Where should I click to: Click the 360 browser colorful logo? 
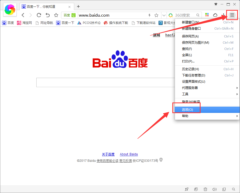10,10
